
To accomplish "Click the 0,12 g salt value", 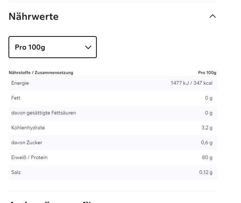I will pyautogui.click(x=206, y=173).
